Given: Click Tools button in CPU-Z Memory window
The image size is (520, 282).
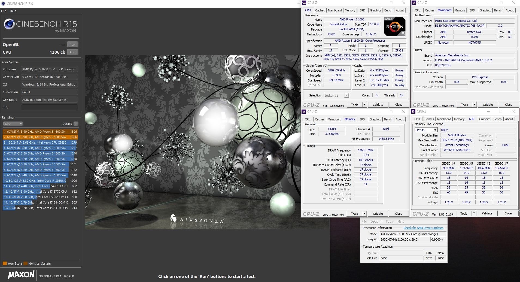Looking at the screenshot, I should (x=354, y=214).
